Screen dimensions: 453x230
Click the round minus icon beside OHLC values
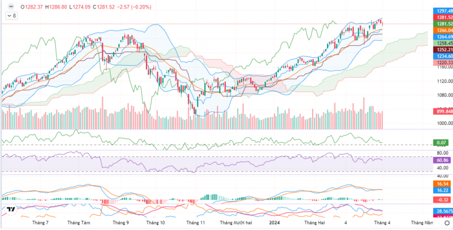[x=11, y=7]
